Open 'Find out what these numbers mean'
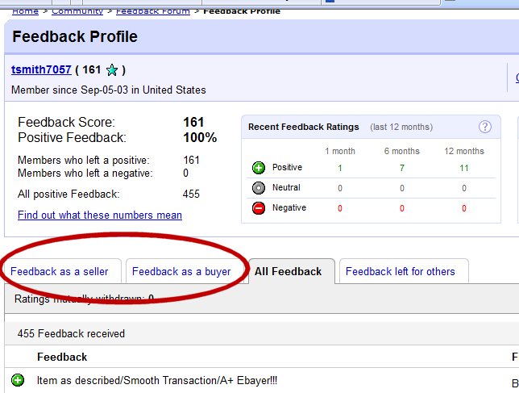The height and width of the screenshot is (393, 519). coord(99,215)
